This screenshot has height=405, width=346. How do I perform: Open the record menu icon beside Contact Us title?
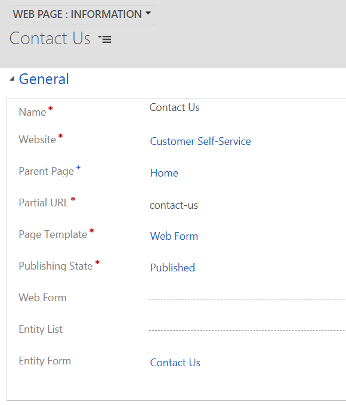pyautogui.click(x=104, y=39)
